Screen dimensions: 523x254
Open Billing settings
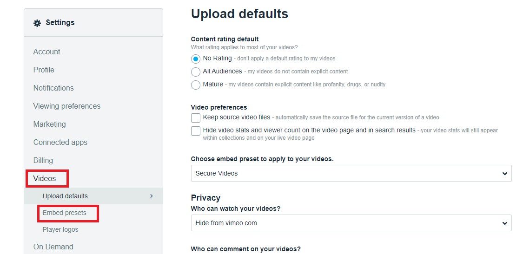[x=43, y=161]
